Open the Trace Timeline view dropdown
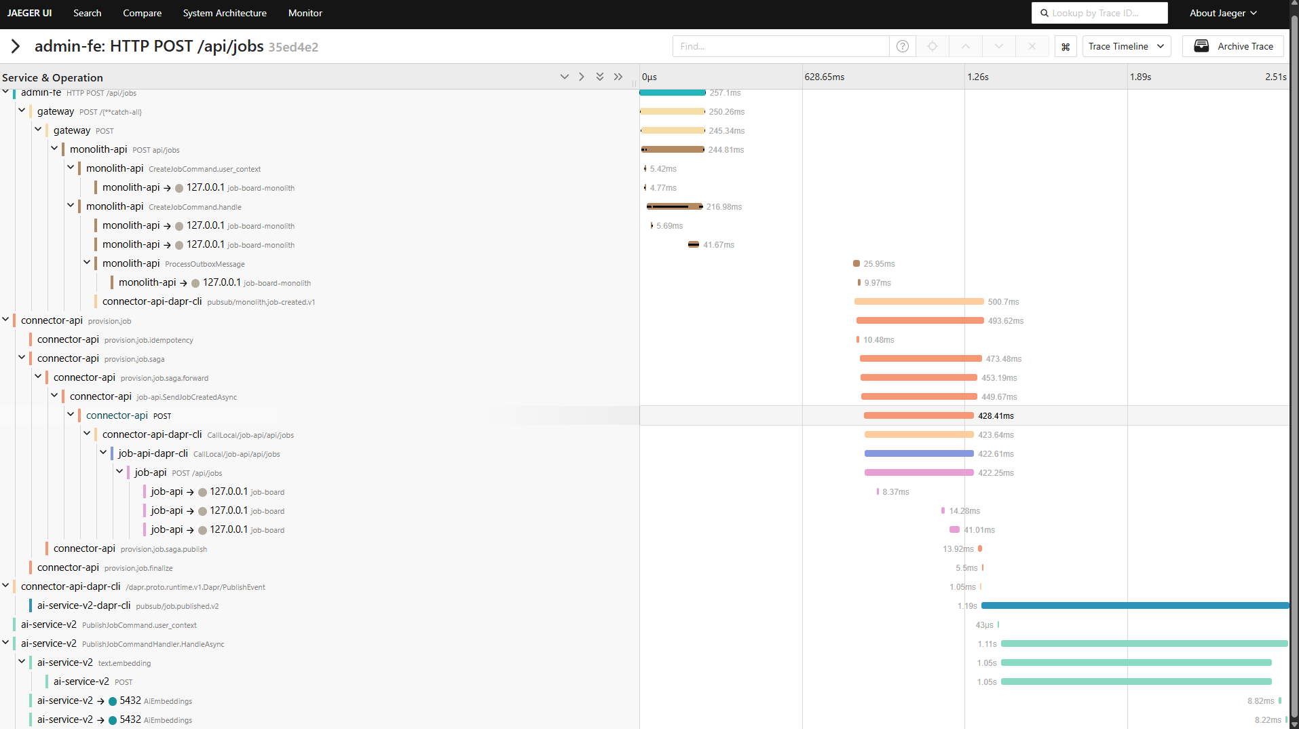The height and width of the screenshot is (729, 1299). [1126, 46]
